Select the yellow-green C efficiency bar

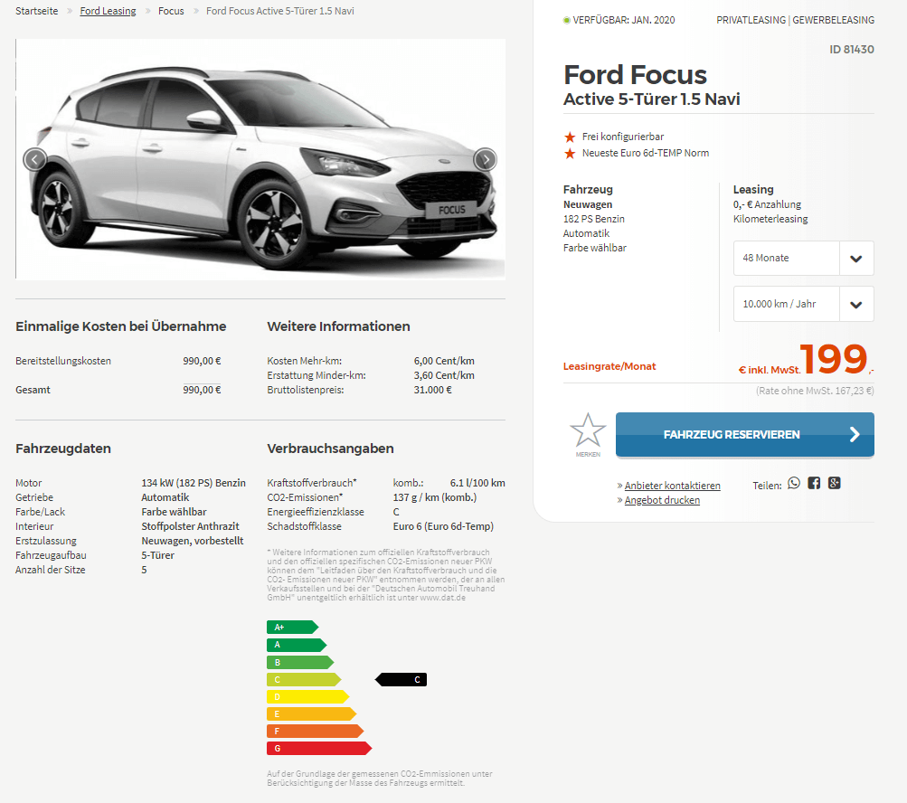coord(304,679)
